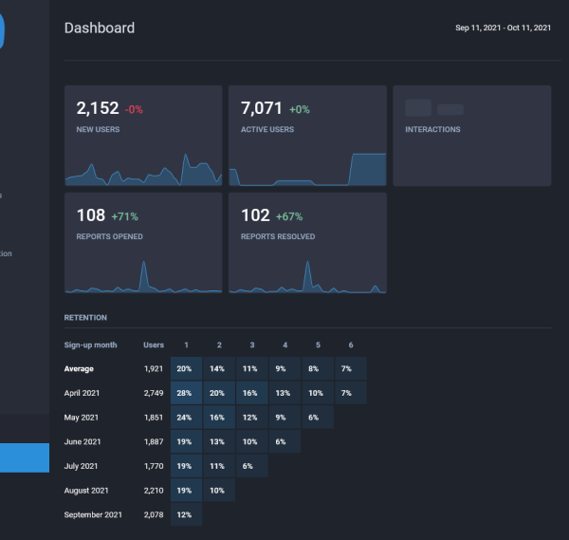Screen dimensions: 569x540
Task: Click retention month column header 5
Action: point(318,344)
